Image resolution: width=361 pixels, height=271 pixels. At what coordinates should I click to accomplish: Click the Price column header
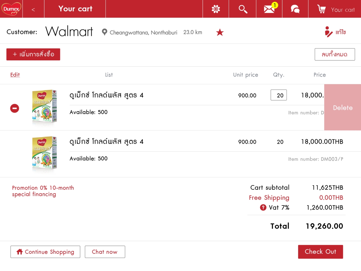[x=320, y=75]
